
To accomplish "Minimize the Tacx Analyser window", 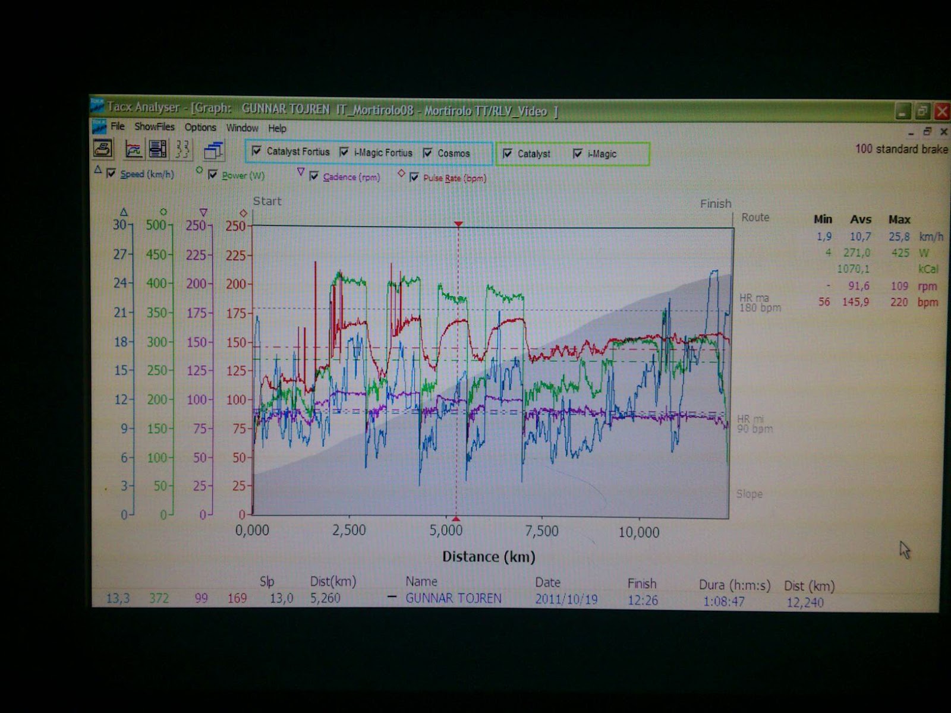I will (x=903, y=111).
